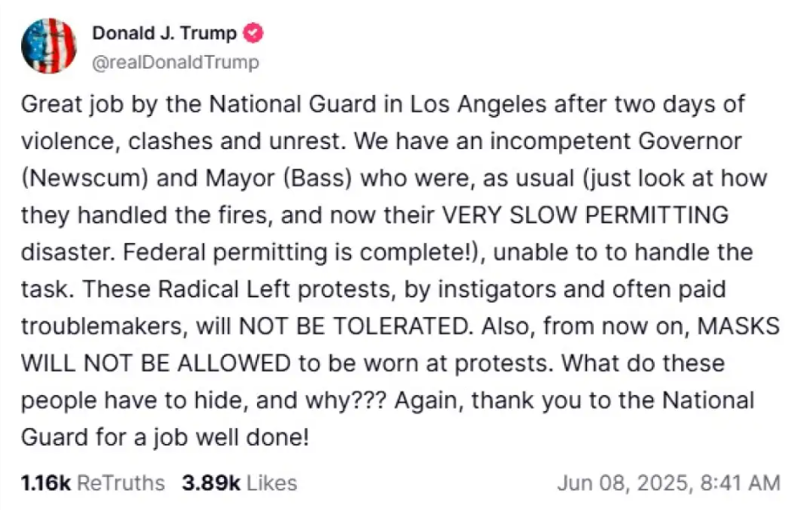Click the 8:41 AM time text

(741, 483)
